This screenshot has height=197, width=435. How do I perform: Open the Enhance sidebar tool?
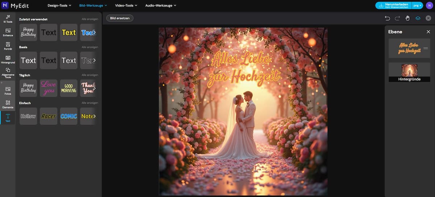(x=8, y=32)
